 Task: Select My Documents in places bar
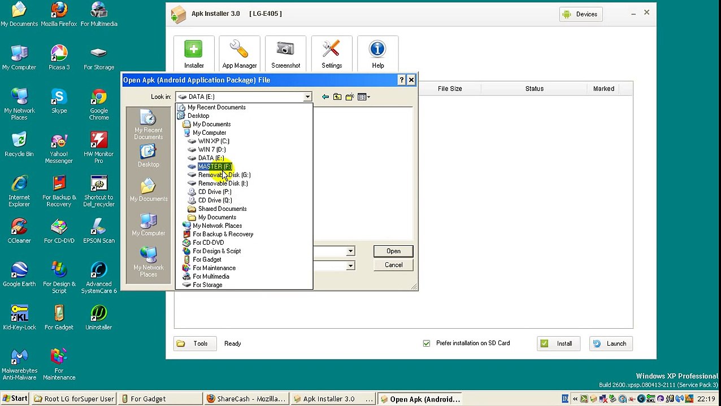[148, 191]
